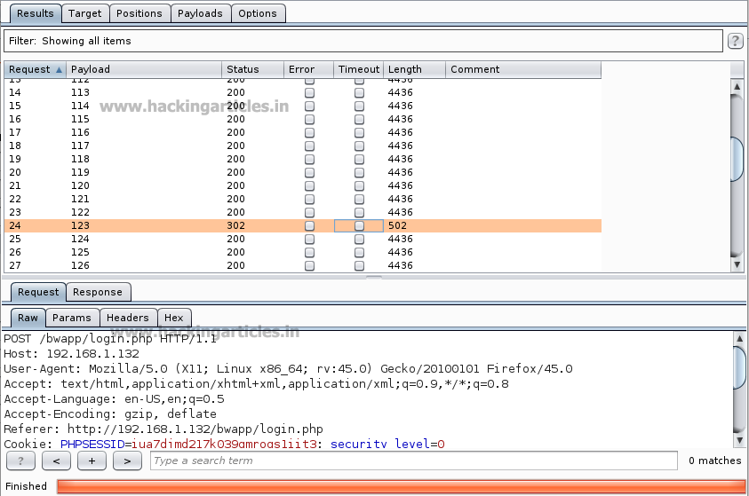Open the Target tab
The image size is (749, 496).
(x=85, y=13)
